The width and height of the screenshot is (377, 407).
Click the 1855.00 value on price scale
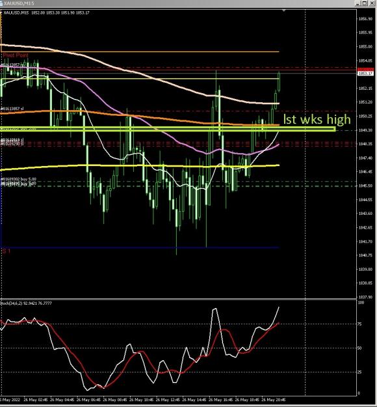(x=365, y=46)
